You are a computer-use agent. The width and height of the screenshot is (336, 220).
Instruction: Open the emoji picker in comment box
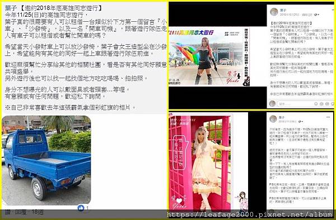pos(316,104)
